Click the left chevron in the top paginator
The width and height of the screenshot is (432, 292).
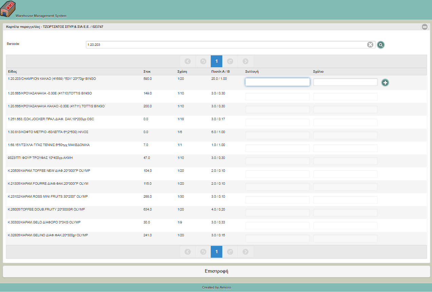click(x=188, y=61)
